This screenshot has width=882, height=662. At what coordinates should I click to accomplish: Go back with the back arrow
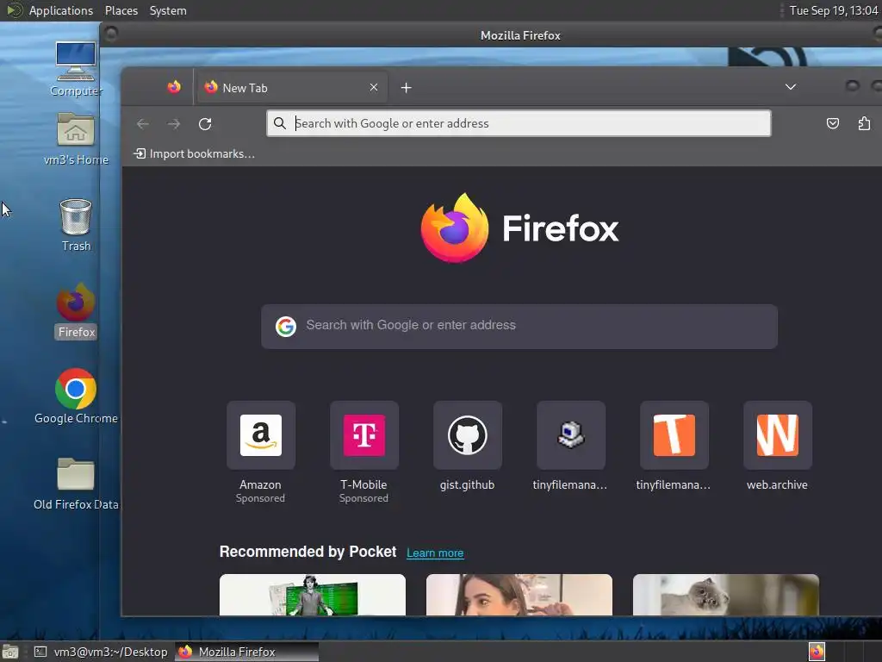click(143, 124)
